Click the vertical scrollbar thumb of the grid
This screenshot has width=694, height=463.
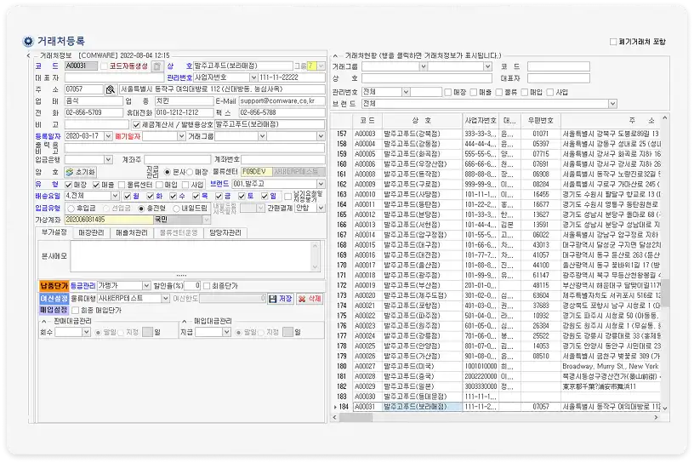tap(664, 293)
